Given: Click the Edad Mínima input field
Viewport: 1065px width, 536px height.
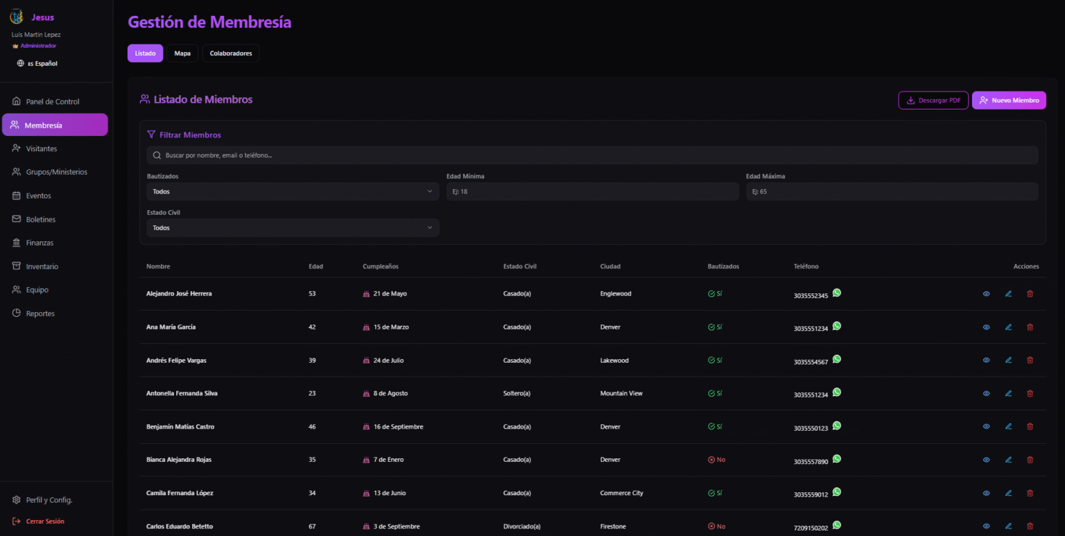Looking at the screenshot, I should click(x=592, y=191).
